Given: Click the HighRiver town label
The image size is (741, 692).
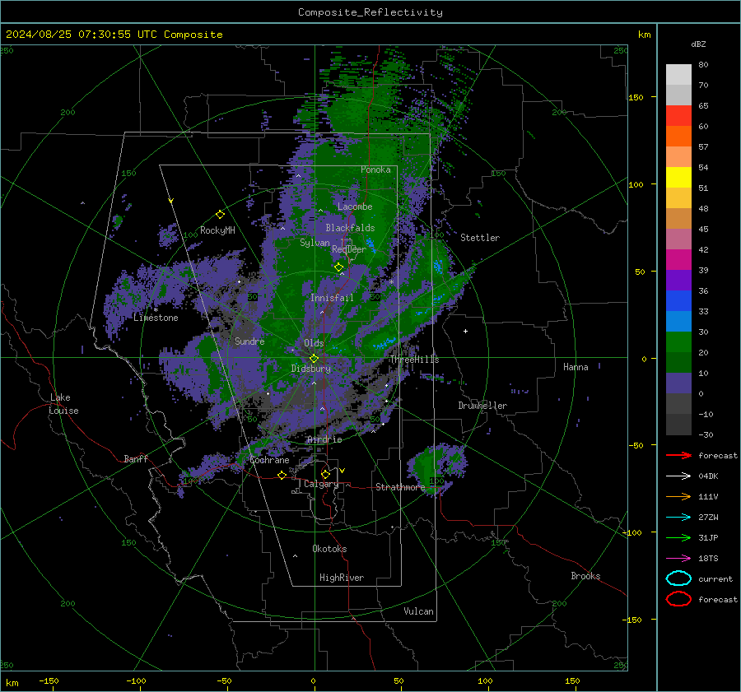Looking at the screenshot, I should point(342,578).
